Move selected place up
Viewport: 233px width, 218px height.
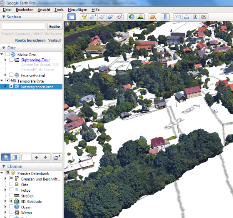tap(37, 157)
